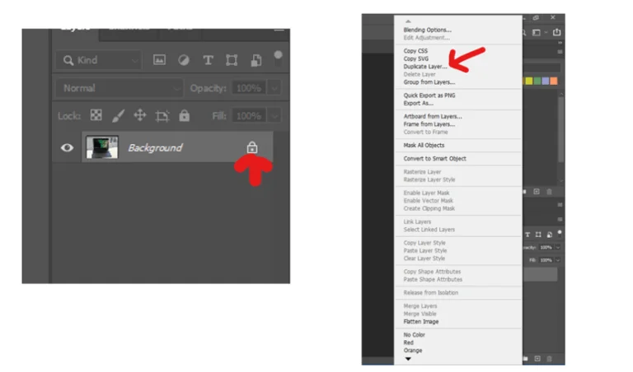Choose No Color label option
This screenshot has height=372, width=633.
[415, 335]
